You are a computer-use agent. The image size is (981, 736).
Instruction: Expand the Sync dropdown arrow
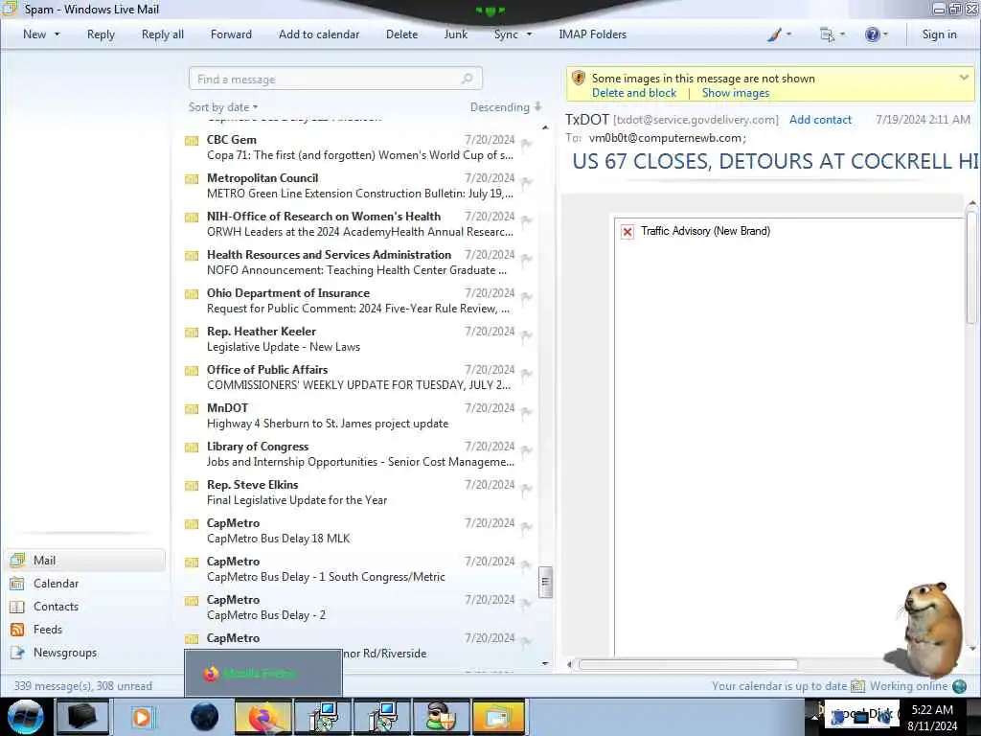click(x=529, y=34)
